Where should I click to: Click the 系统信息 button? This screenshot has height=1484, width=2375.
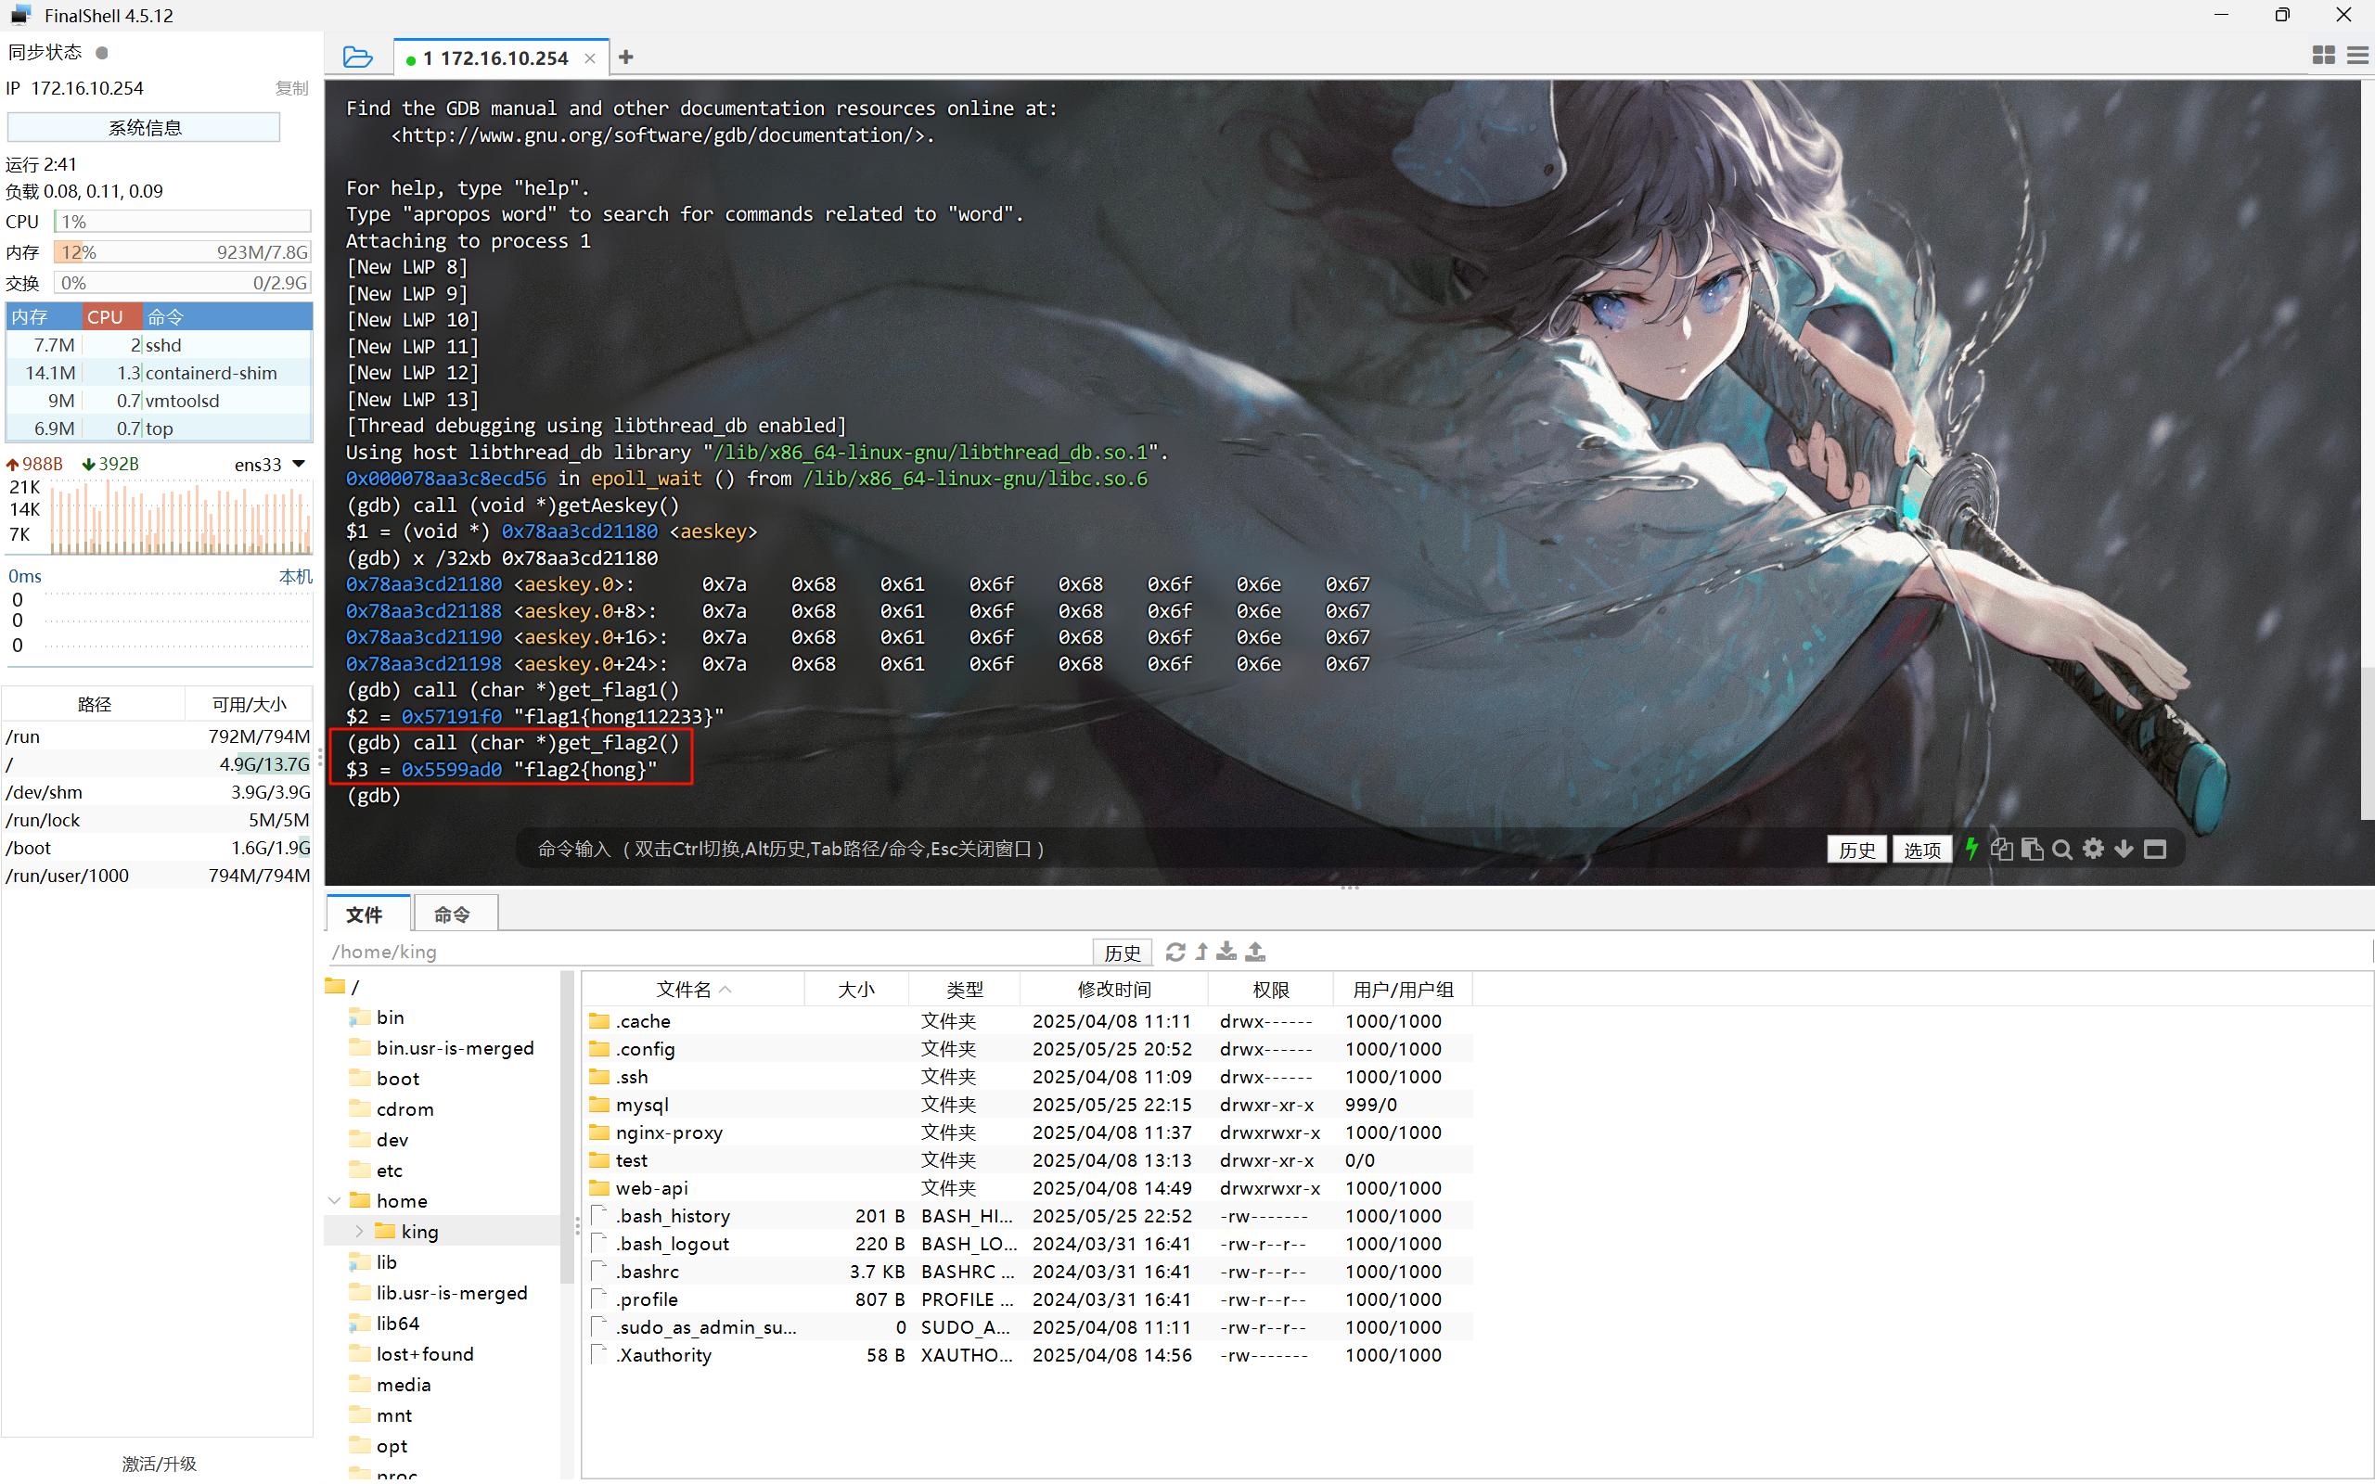pyautogui.click(x=145, y=128)
